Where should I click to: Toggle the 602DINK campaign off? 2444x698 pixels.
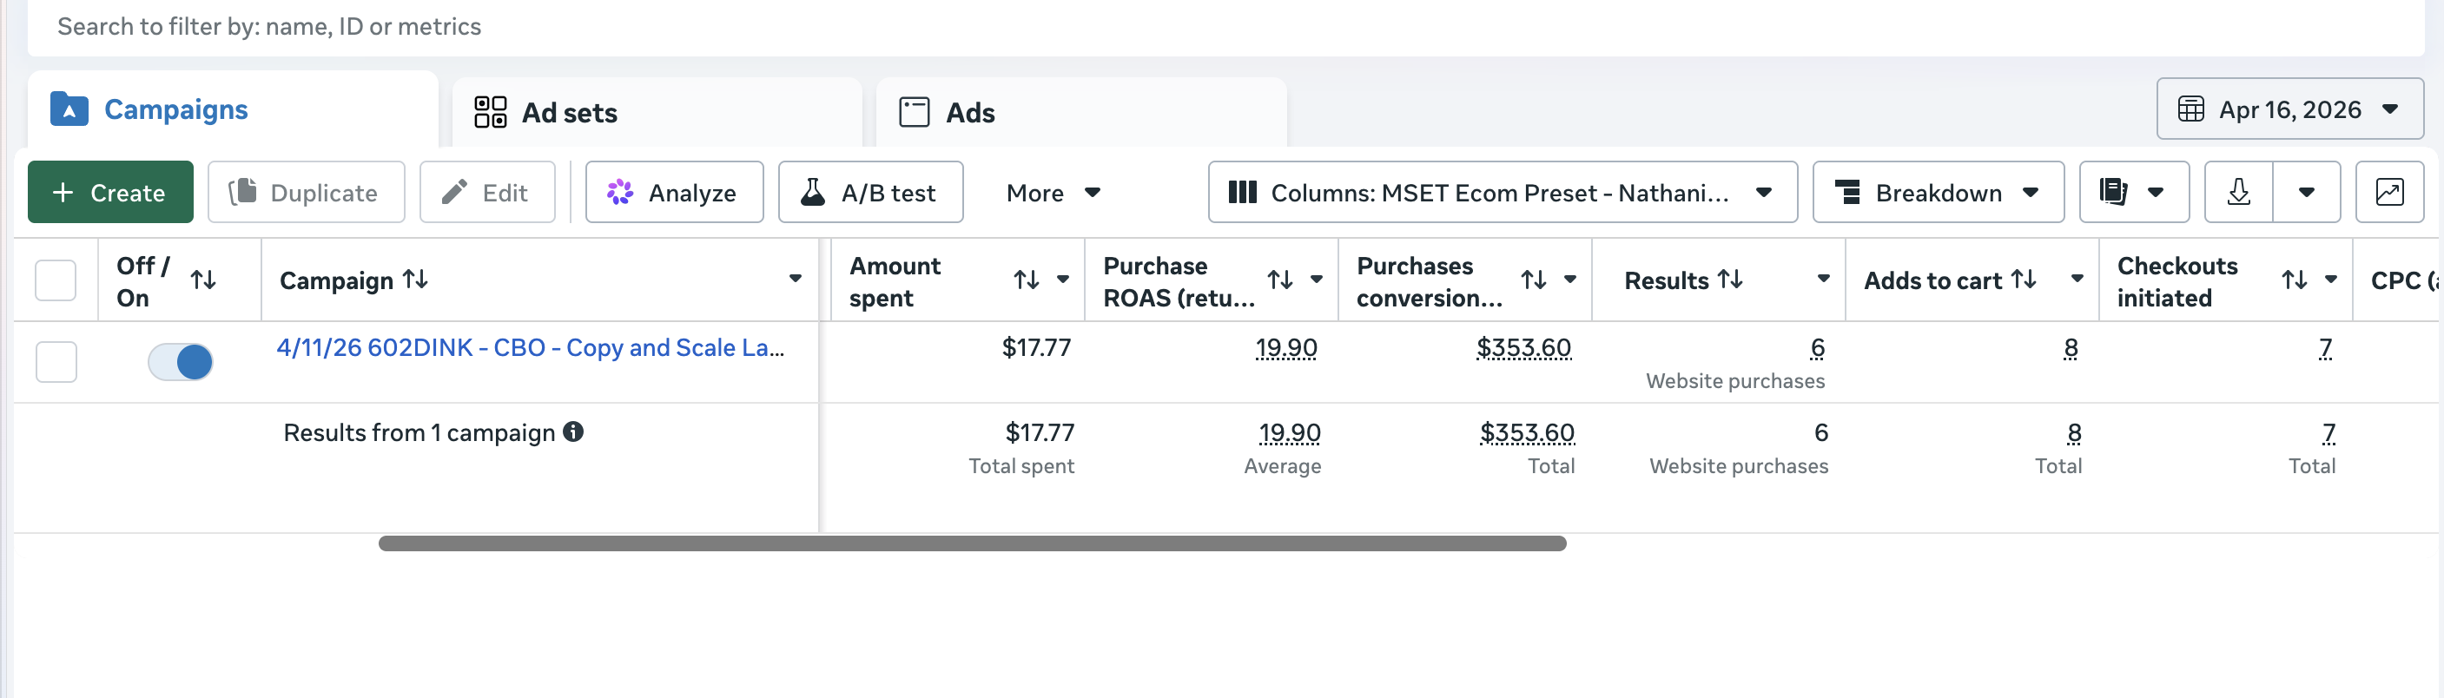pyautogui.click(x=181, y=362)
